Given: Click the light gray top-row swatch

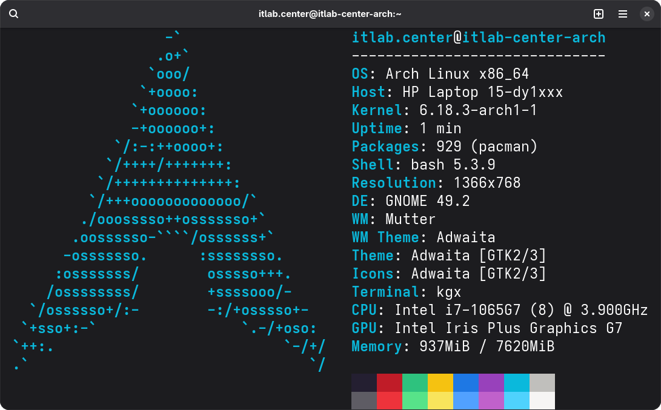Looking at the screenshot, I should 542,382.
